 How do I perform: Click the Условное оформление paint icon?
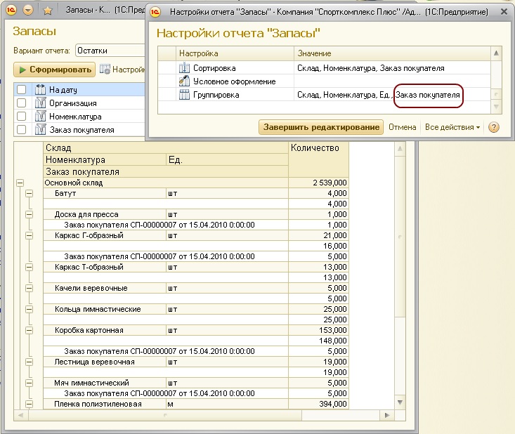click(x=185, y=81)
